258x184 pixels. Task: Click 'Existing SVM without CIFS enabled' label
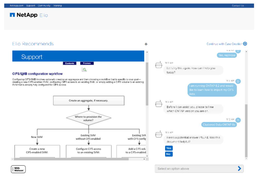pos(88,137)
